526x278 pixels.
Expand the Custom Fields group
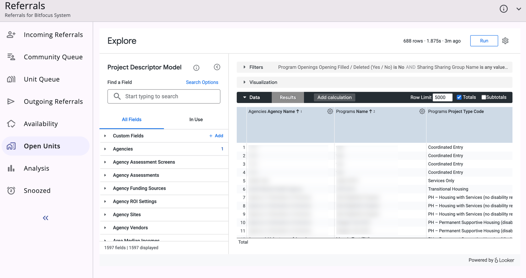pyautogui.click(x=105, y=136)
